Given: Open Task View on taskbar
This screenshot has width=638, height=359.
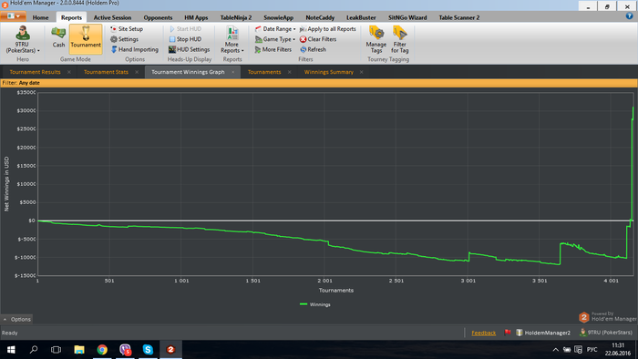Looking at the screenshot, I should [57, 350].
